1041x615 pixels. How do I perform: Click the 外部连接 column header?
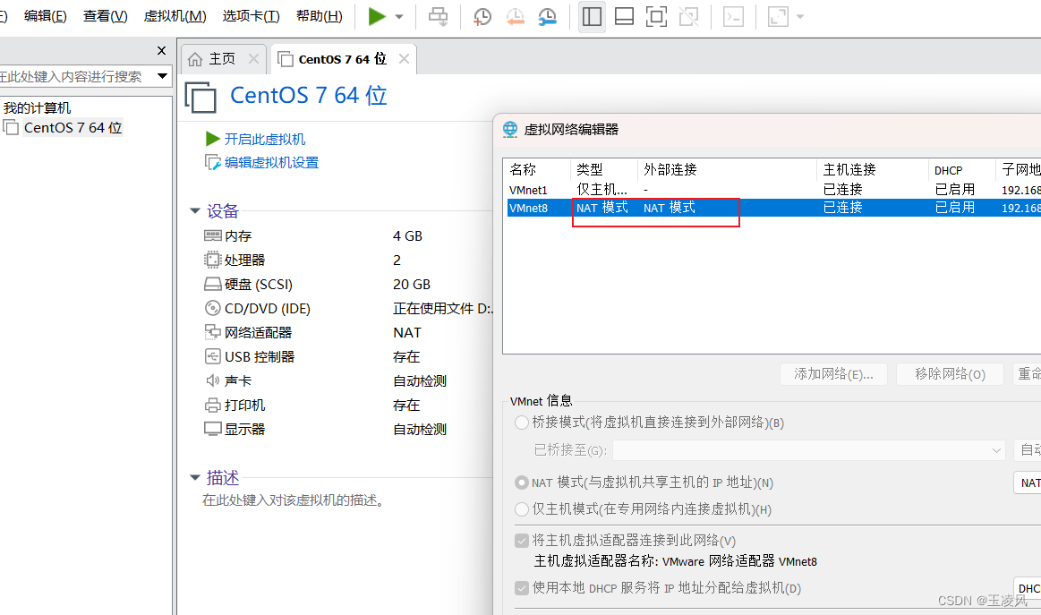[x=726, y=169]
